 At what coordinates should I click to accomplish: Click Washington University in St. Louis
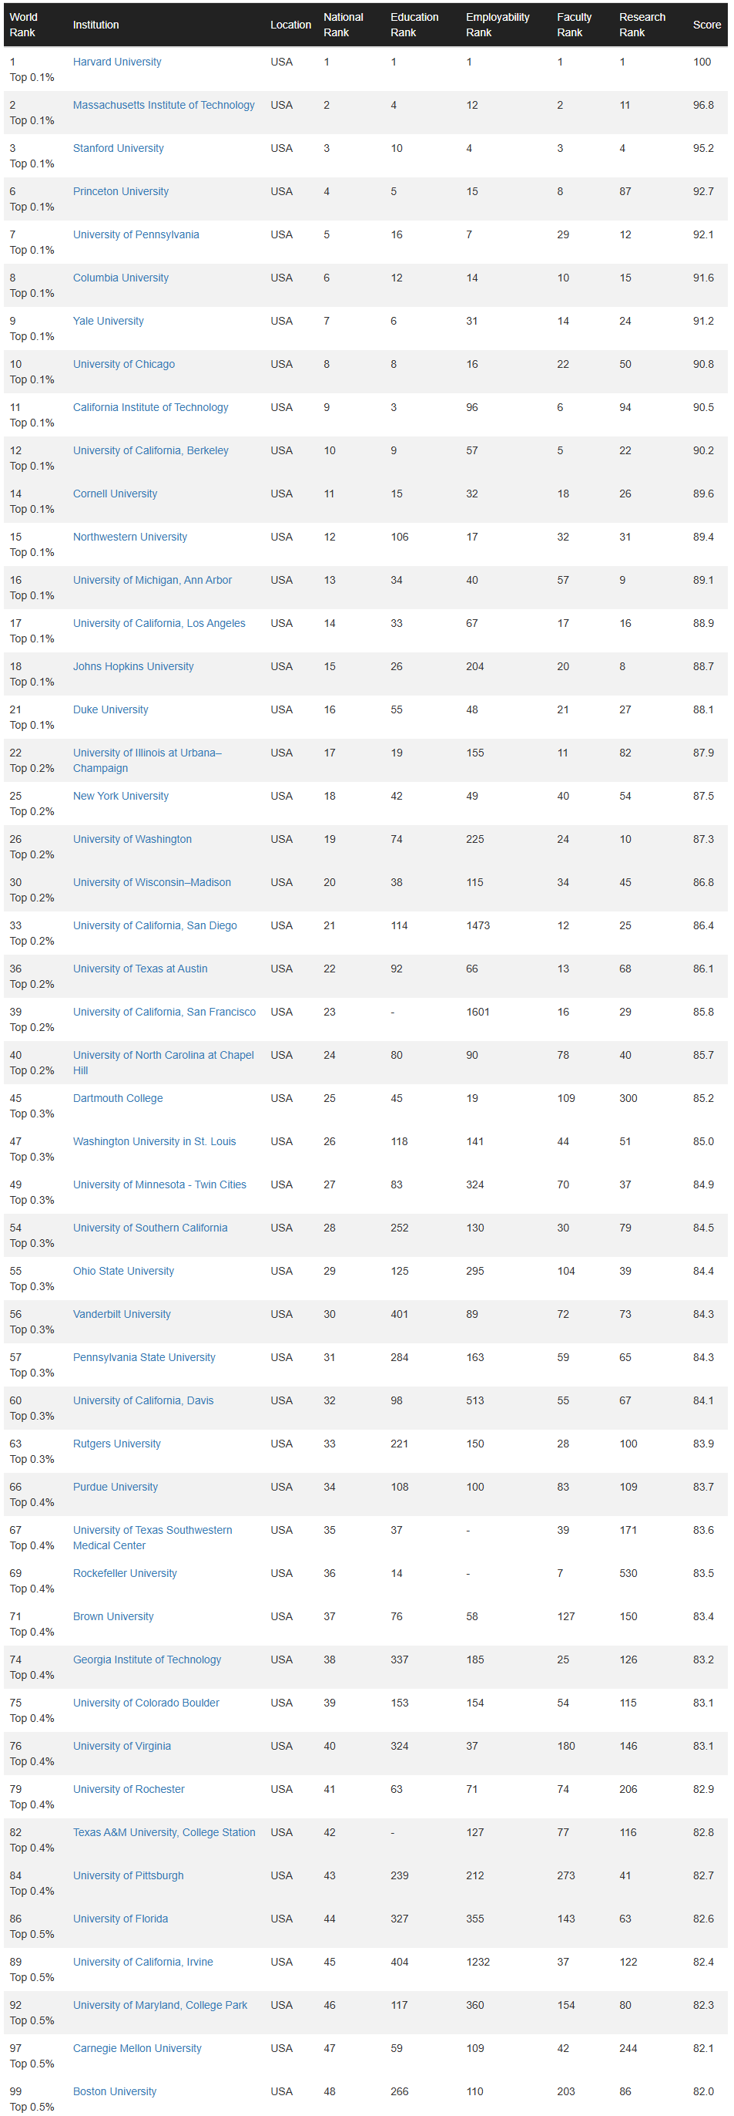coord(154,1141)
